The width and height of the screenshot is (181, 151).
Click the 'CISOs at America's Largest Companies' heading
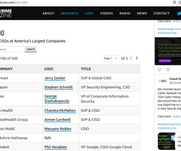(32, 41)
